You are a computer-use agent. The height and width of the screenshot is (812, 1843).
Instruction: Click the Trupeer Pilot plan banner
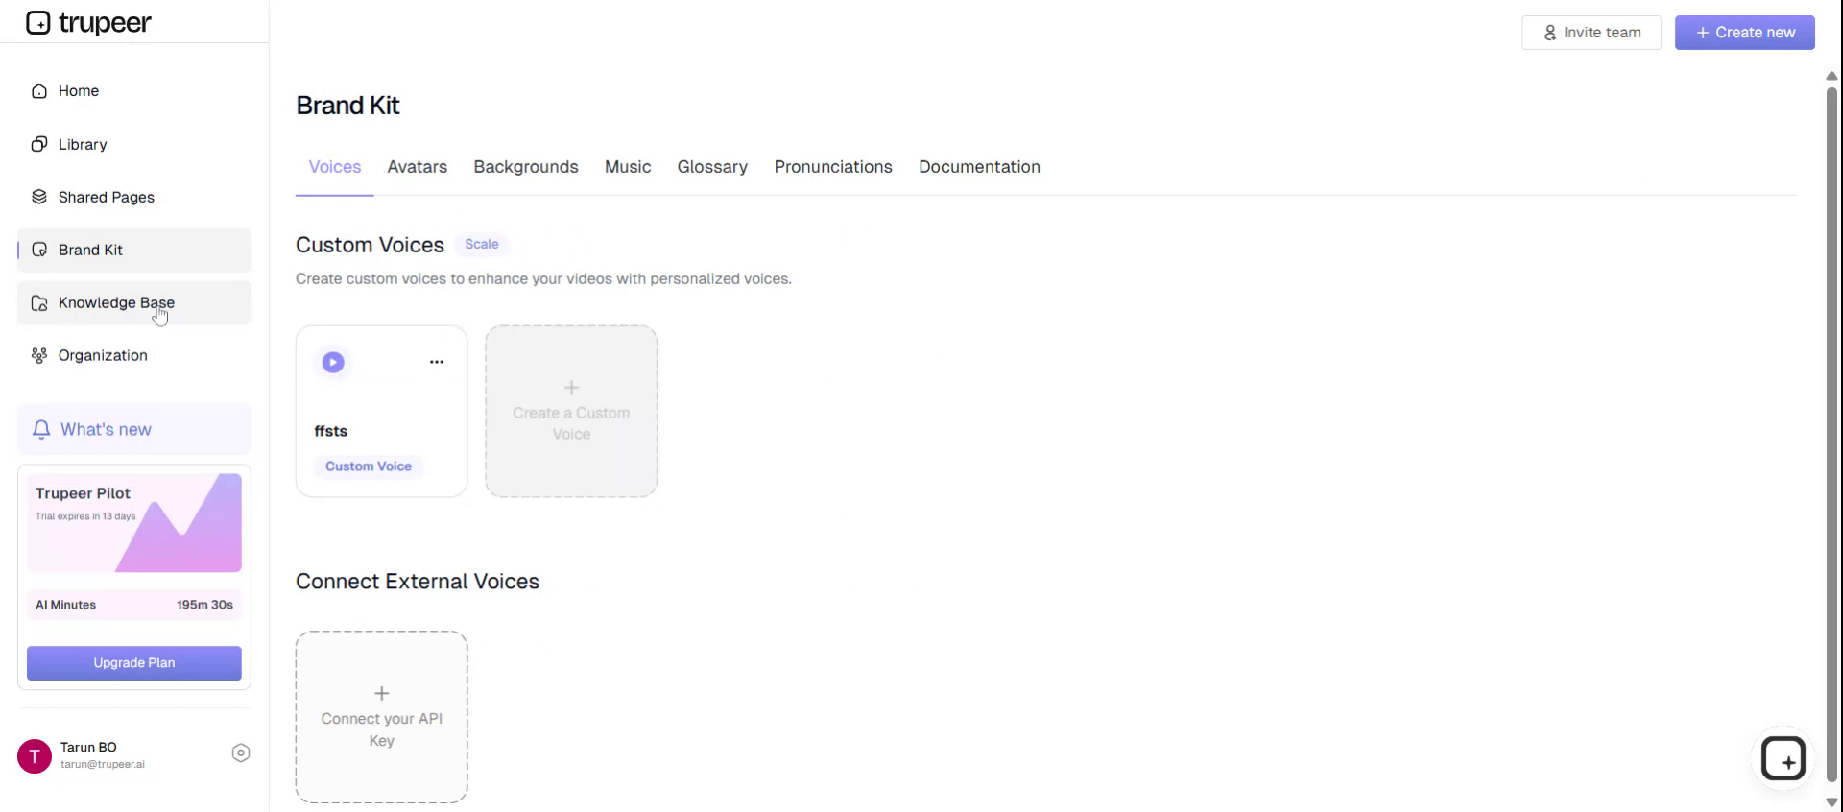pyautogui.click(x=134, y=523)
